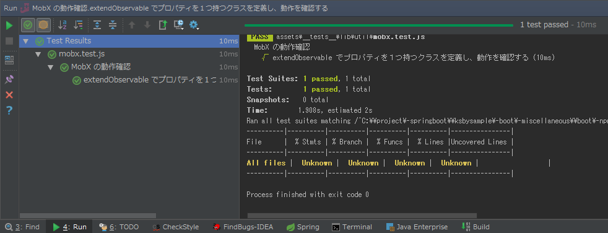Open the Terminal tool window
This screenshot has width=608, height=233.
click(x=352, y=227)
